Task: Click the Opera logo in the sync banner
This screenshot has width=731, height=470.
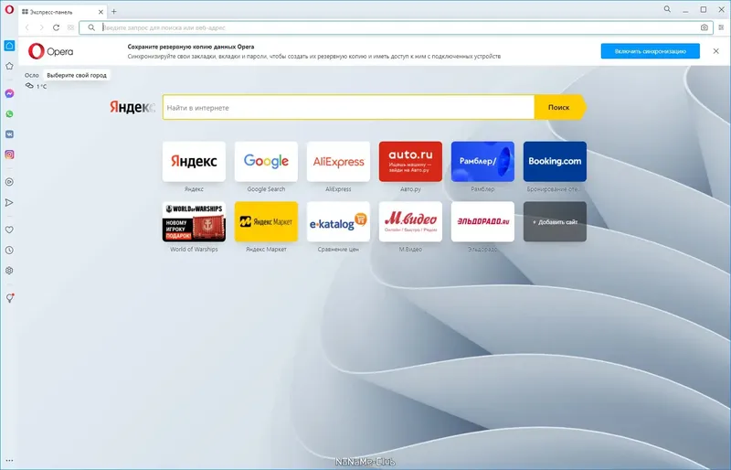Action: [x=50, y=51]
